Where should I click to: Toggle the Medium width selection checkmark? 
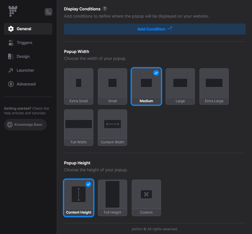pos(156,73)
